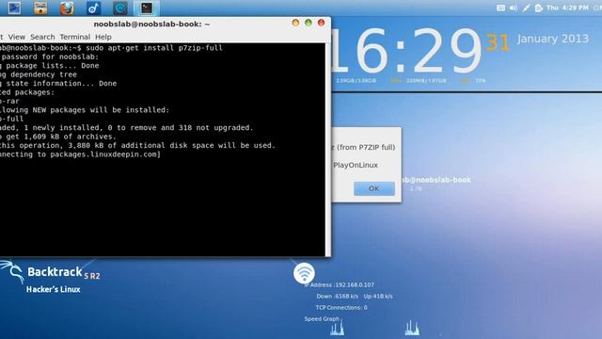This screenshot has height=339, width=602.
Task: Click the Wi-Fi icon desktop widget
Action: point(304,273)
